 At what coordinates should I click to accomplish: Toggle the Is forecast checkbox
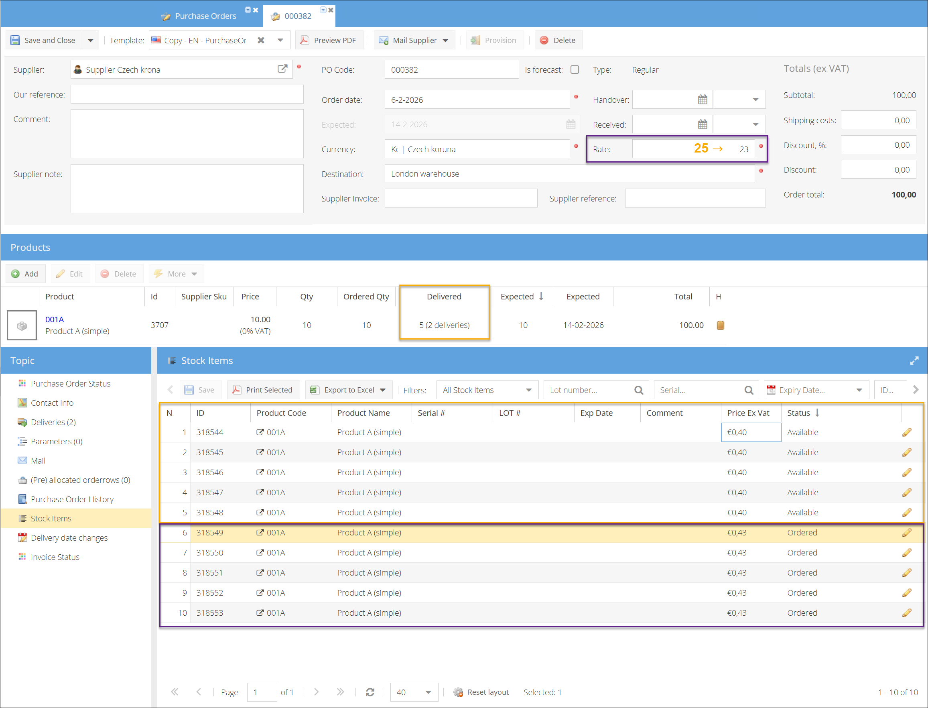click(575, 69)
